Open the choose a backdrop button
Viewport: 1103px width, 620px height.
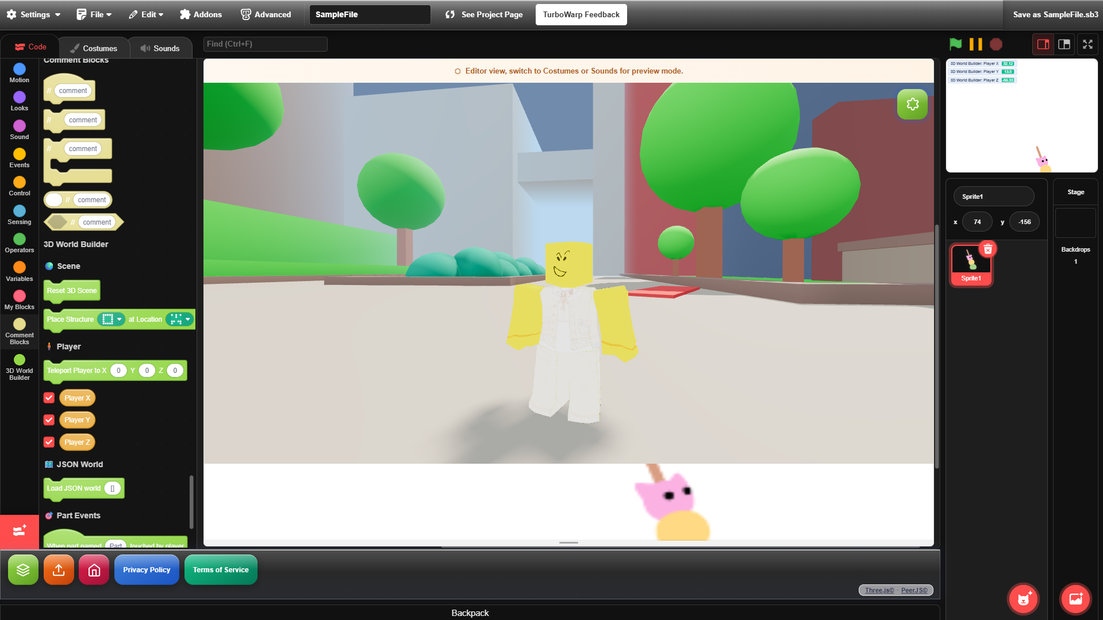coord(1076,599)
